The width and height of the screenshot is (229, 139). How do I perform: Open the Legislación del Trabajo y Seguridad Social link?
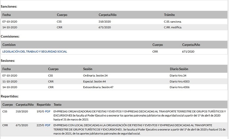pos(35,52)
